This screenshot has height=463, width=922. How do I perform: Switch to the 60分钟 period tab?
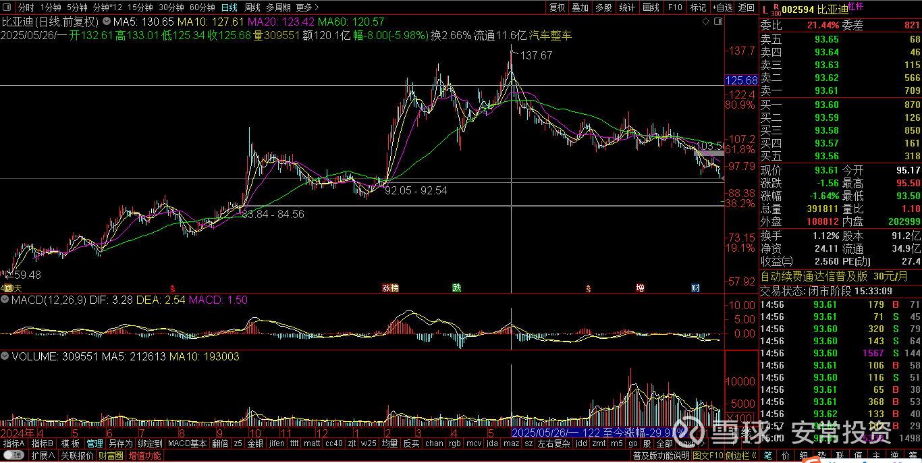coord(202,7)
